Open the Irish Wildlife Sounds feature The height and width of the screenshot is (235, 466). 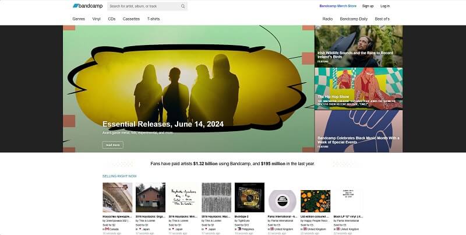tap(359, 46)
